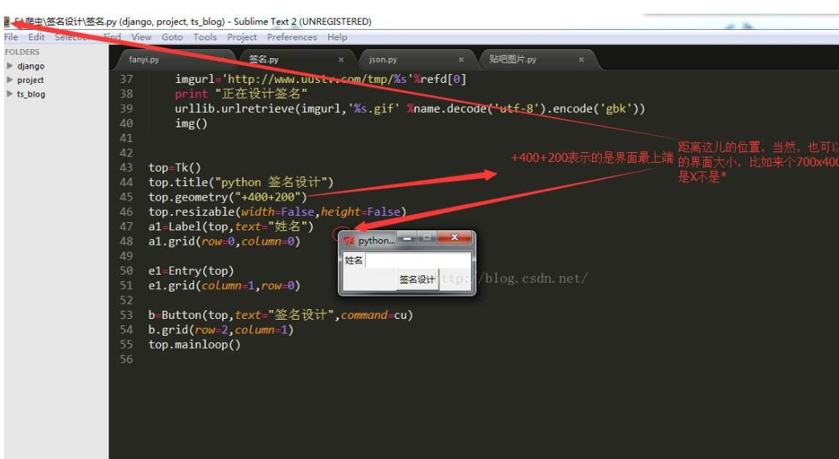Image resolution: width=839 pixels, height=459 pixels.
Task: Click line number 37 in gutter
Action: pyautogui.click(x=126, y=79)
